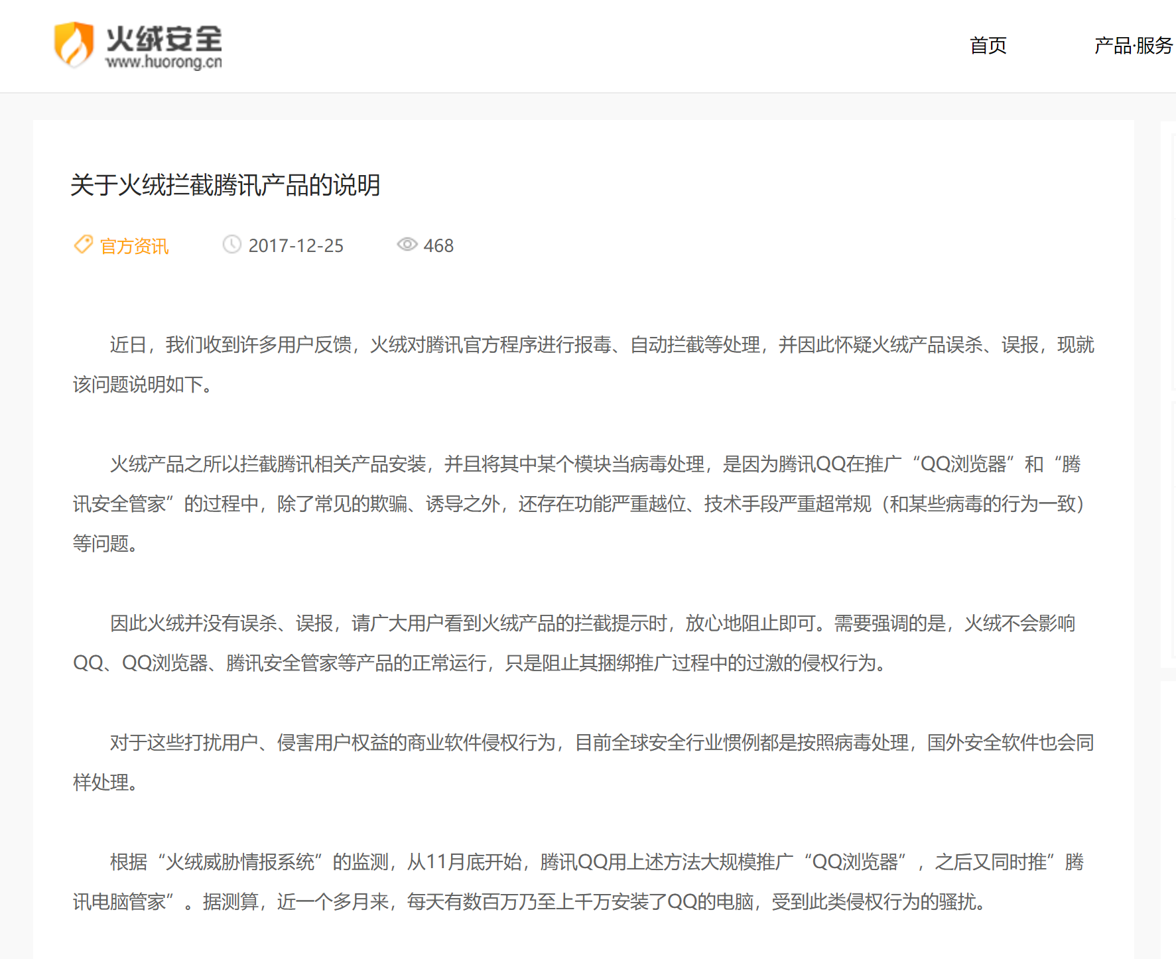The height and width of the screenshot is (959, 1176).
Task: Go to 首页 in navigation
Action: coord(988,45)
